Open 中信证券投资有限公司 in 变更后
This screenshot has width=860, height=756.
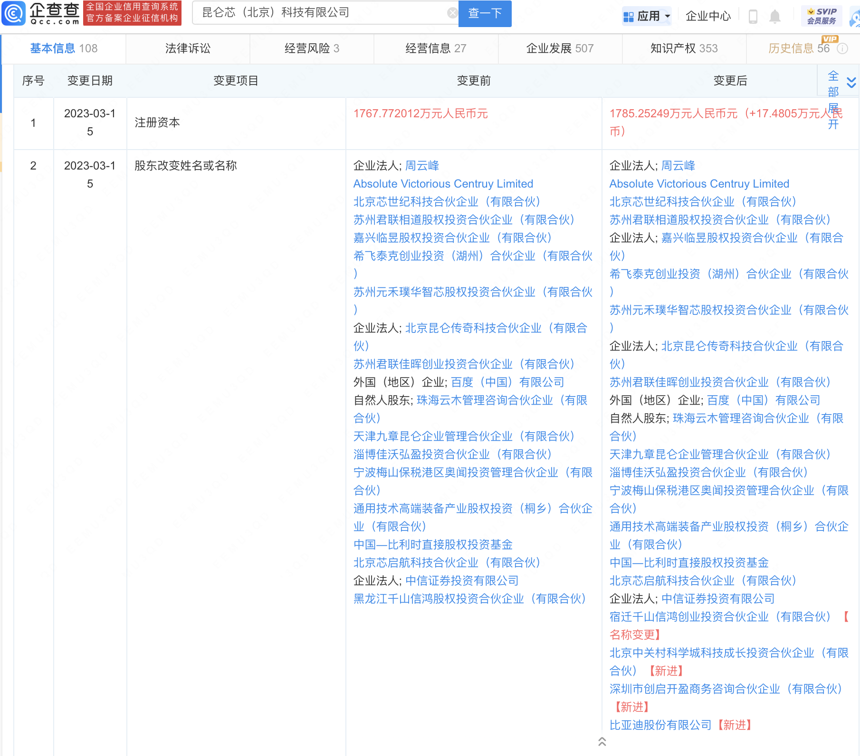tap(718, 599)
